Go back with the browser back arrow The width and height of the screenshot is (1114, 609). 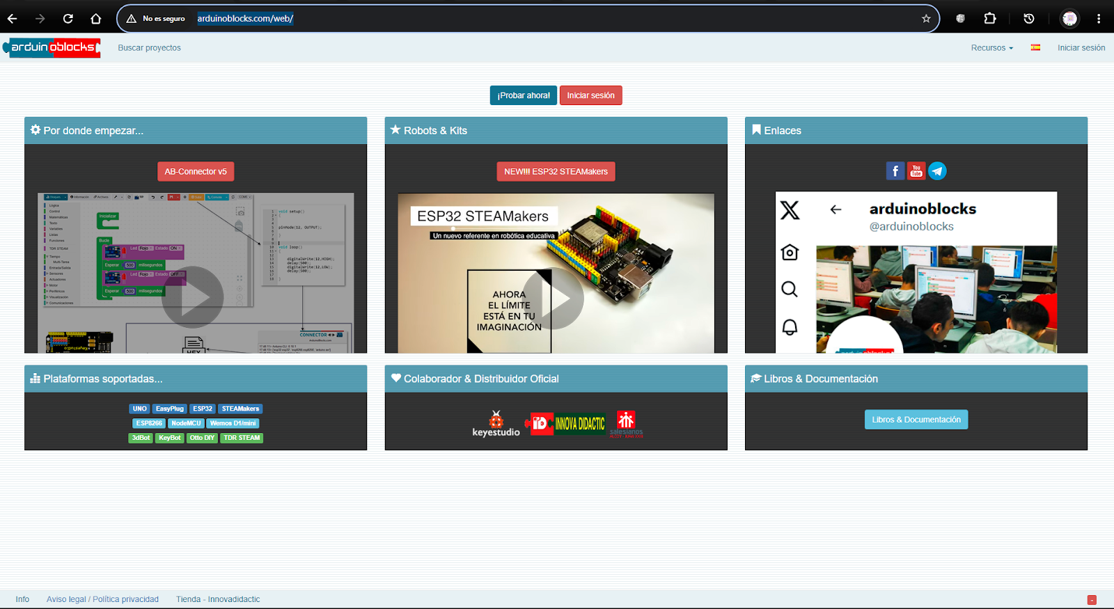tap(12, 19)
